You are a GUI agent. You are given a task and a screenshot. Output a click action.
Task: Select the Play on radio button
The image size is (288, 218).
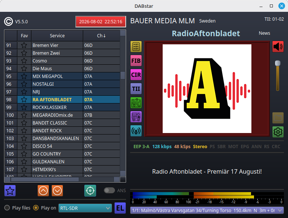click(x=36, y=208)
